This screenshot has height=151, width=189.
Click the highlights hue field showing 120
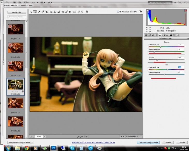181,45
